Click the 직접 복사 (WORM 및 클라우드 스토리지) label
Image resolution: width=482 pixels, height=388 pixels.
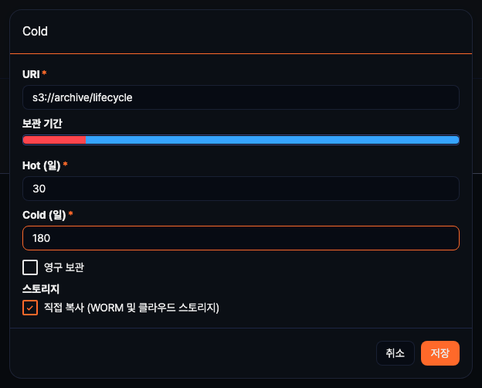131,308
